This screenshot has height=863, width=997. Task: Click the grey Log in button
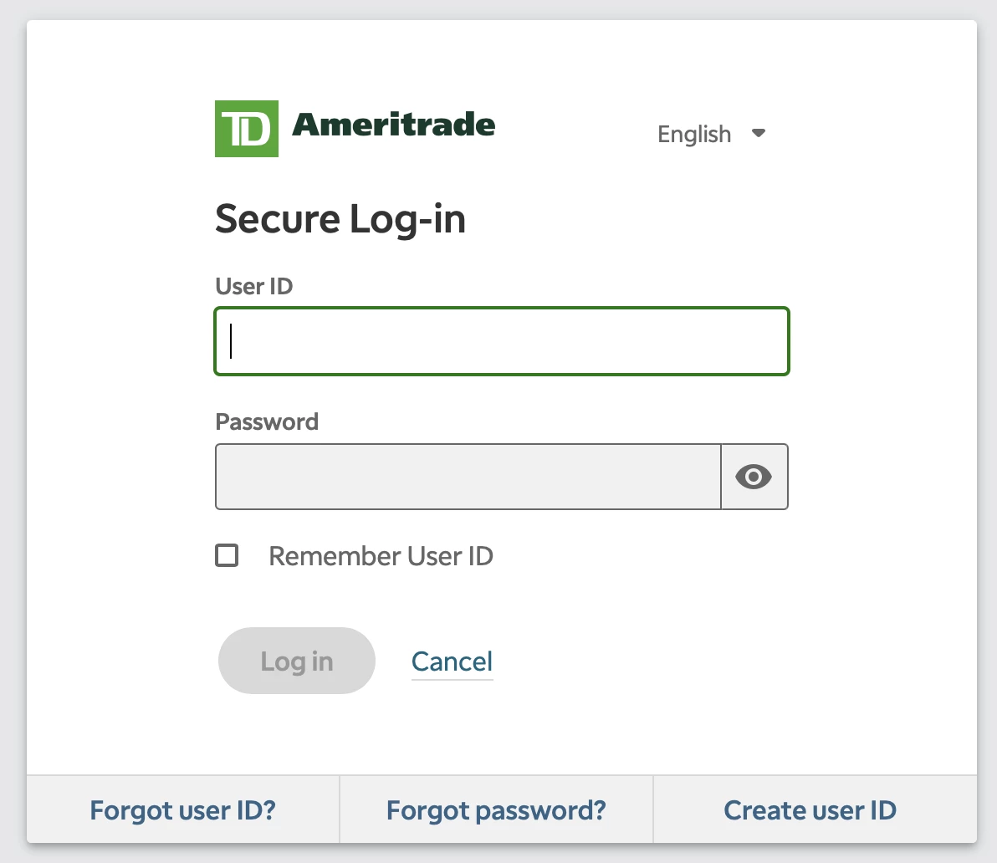[x=297, y=661]
